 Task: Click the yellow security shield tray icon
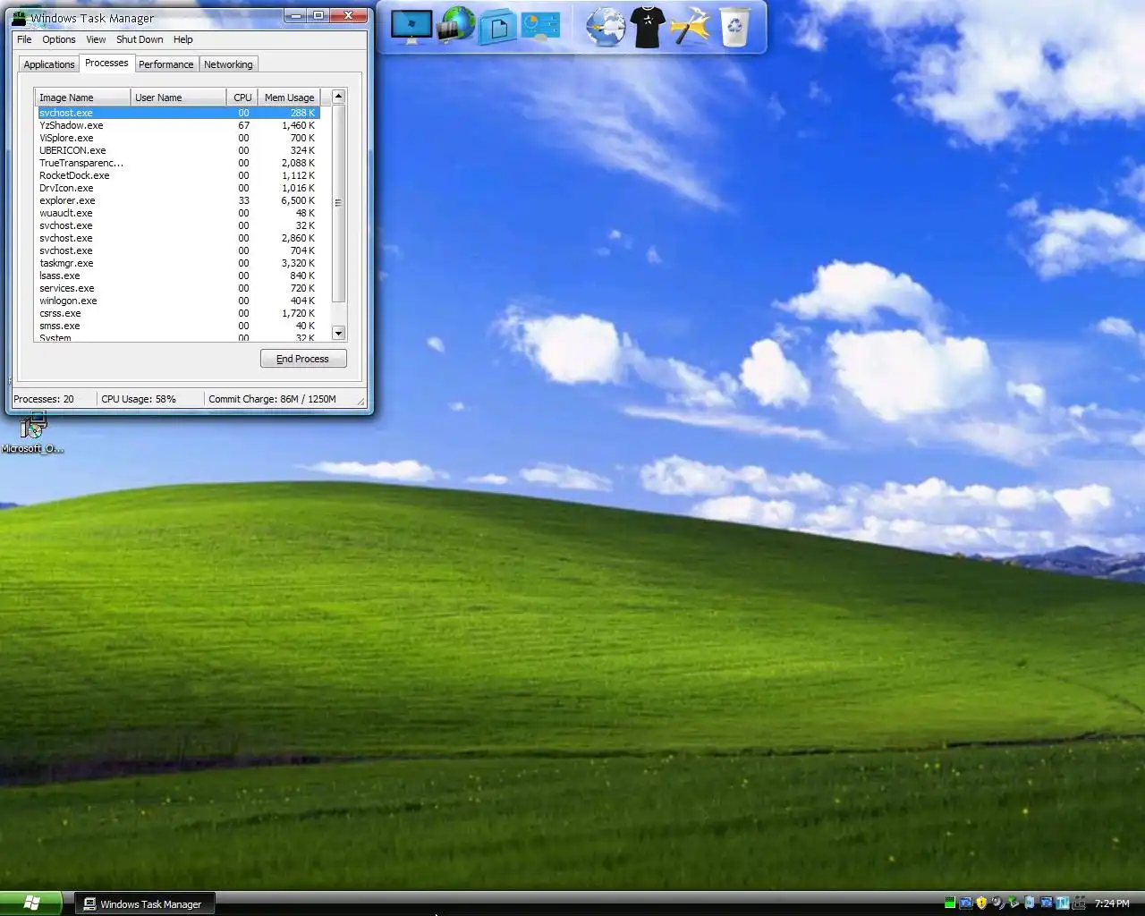[x=981, y=903]
